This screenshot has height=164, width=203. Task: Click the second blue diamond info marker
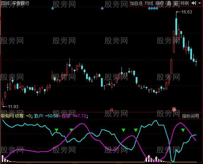102,8
